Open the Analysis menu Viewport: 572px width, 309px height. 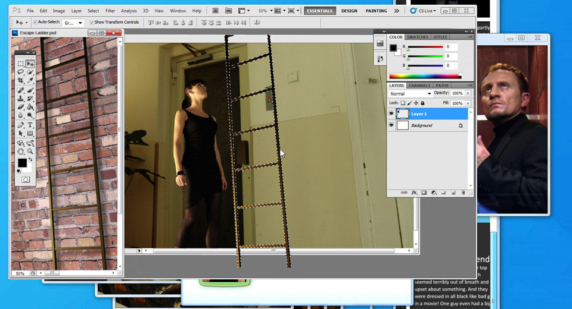[x=129, y=11]
